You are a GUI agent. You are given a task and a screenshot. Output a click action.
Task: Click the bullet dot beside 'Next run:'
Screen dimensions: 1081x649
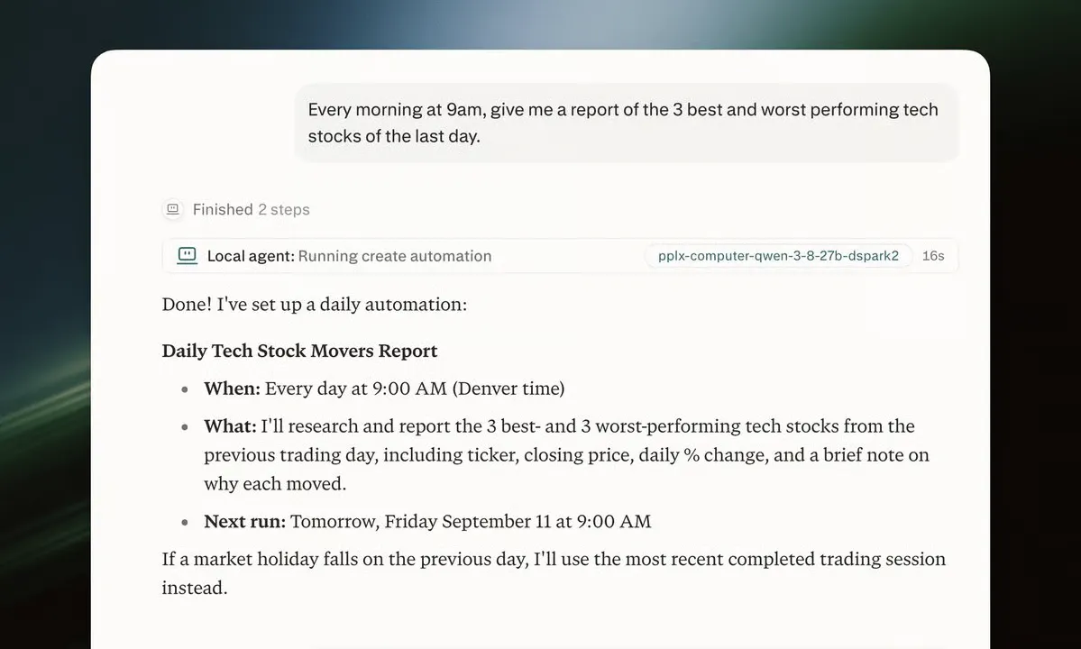(x=185, y=522)
